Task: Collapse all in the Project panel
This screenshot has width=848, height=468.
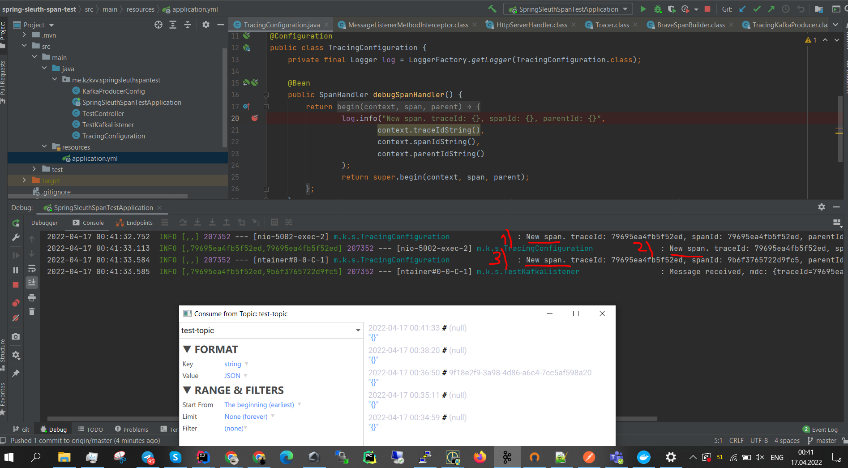Action: 188,25
